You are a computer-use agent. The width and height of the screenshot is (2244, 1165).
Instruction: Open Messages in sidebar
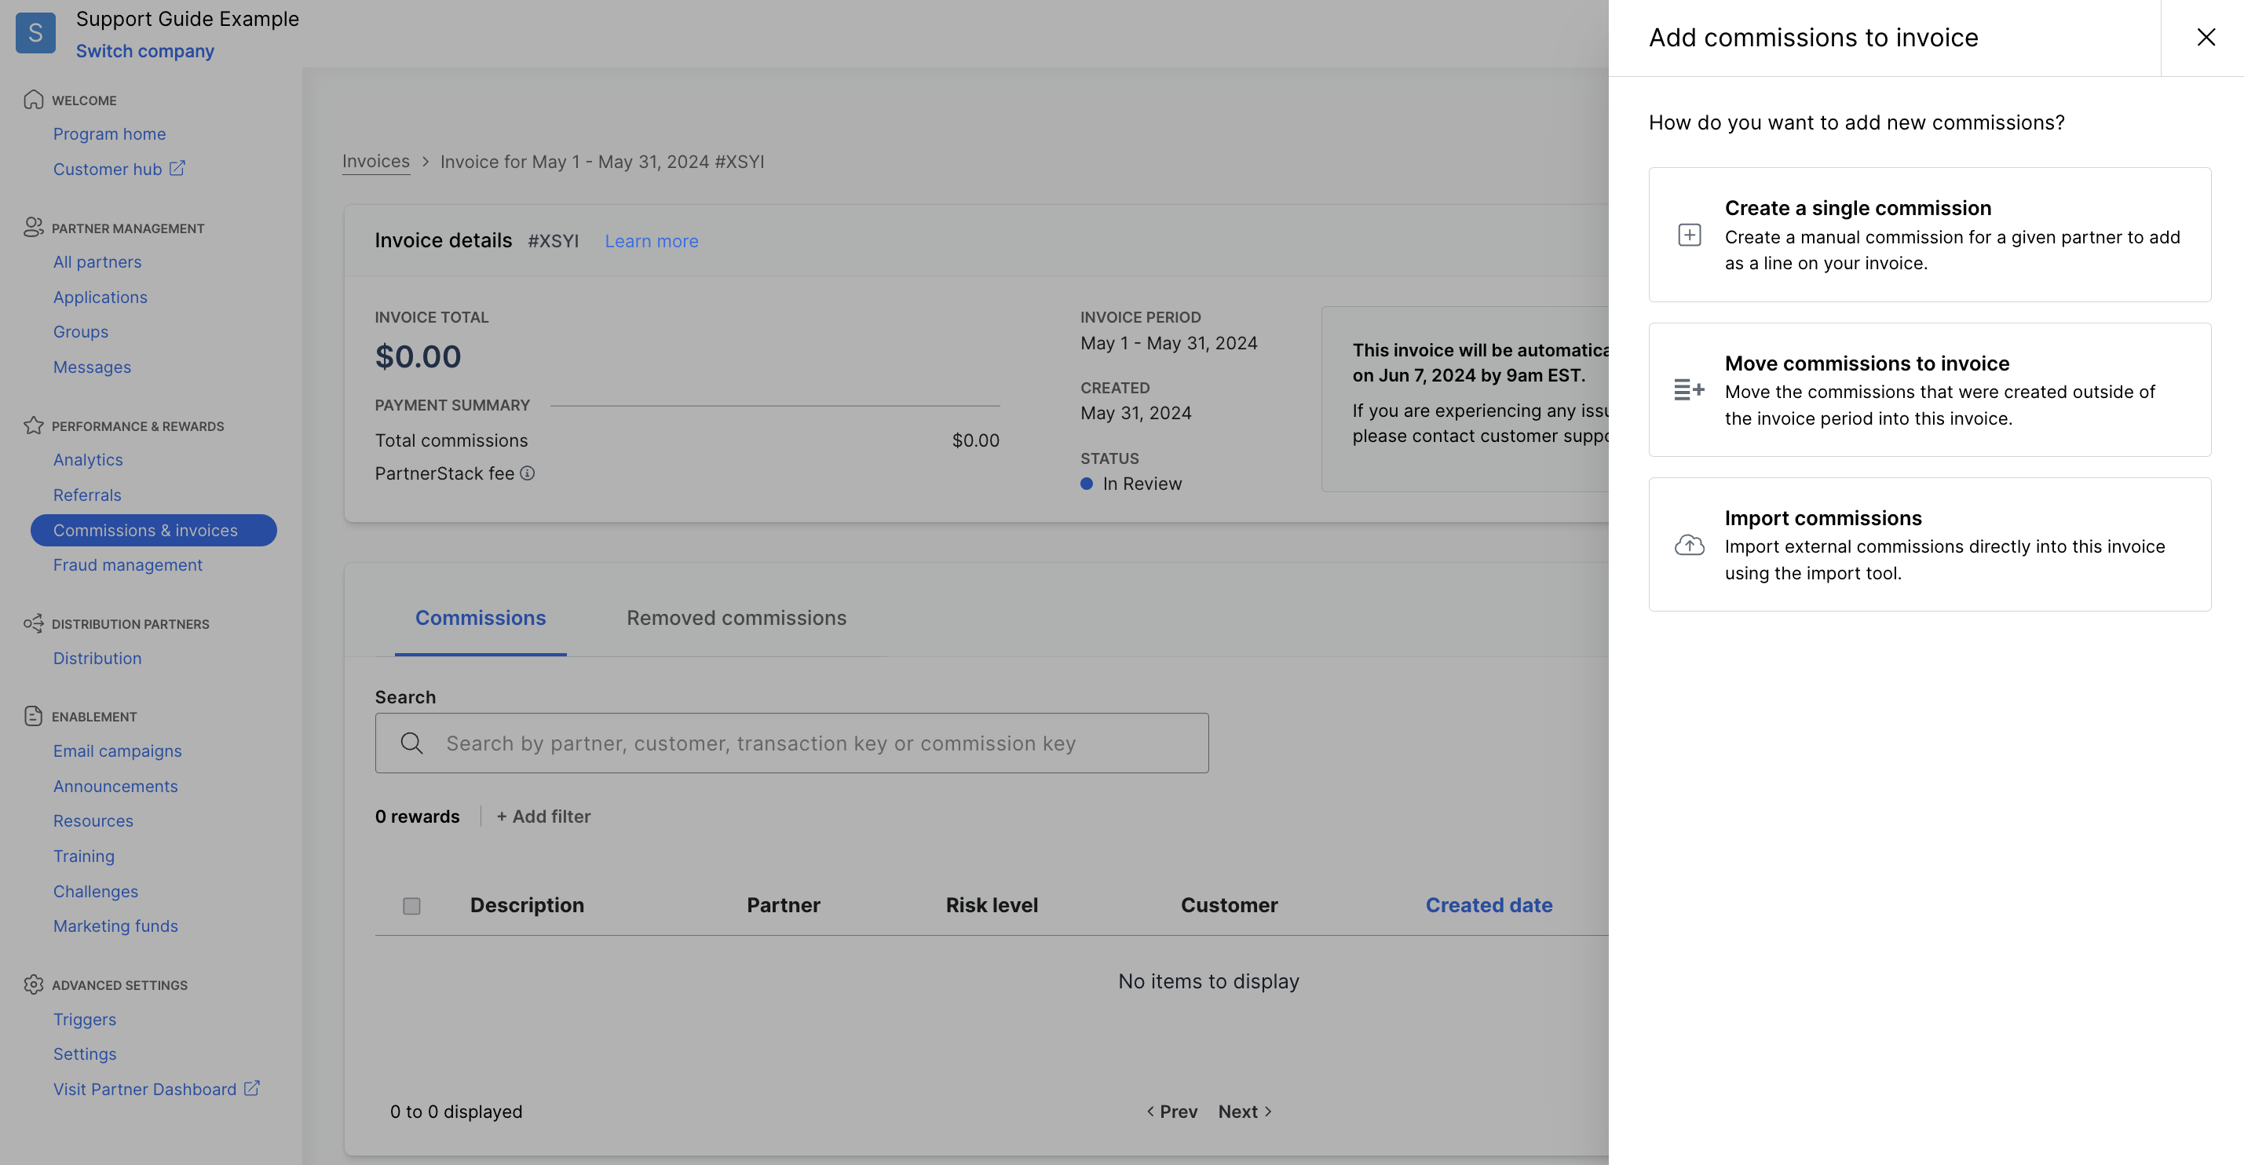91,367
